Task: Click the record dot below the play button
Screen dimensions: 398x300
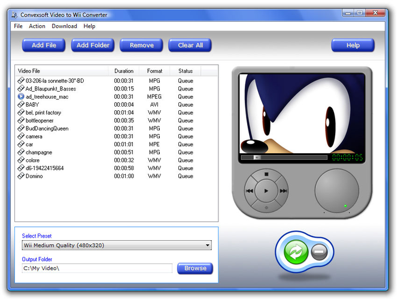Action: pyautogui.click(x=266, y=208)
